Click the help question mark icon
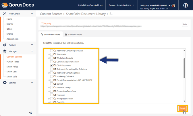Viewport: 193px width, 116px height. pos(185,5)
